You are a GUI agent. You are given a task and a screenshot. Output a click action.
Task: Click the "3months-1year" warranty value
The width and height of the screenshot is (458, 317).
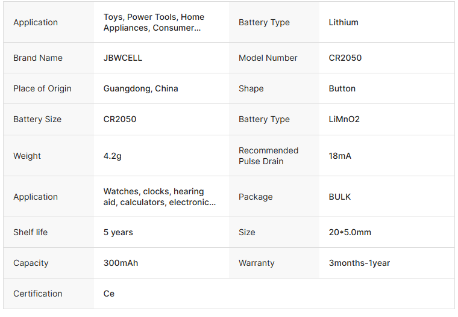point(359,263)
